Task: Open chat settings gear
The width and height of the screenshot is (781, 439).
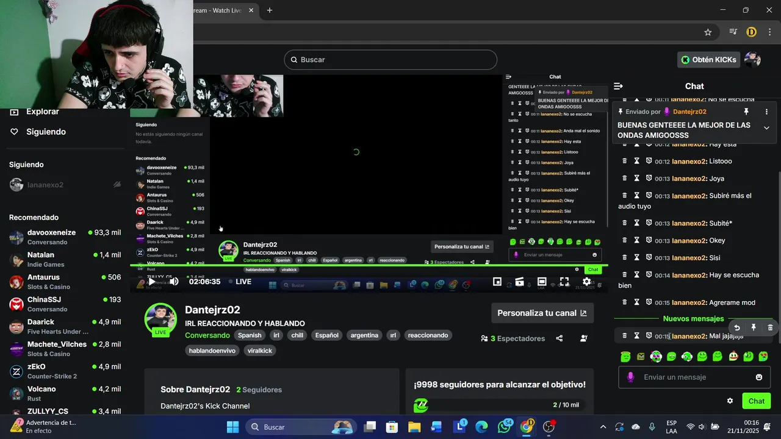Action: (730, 401)
